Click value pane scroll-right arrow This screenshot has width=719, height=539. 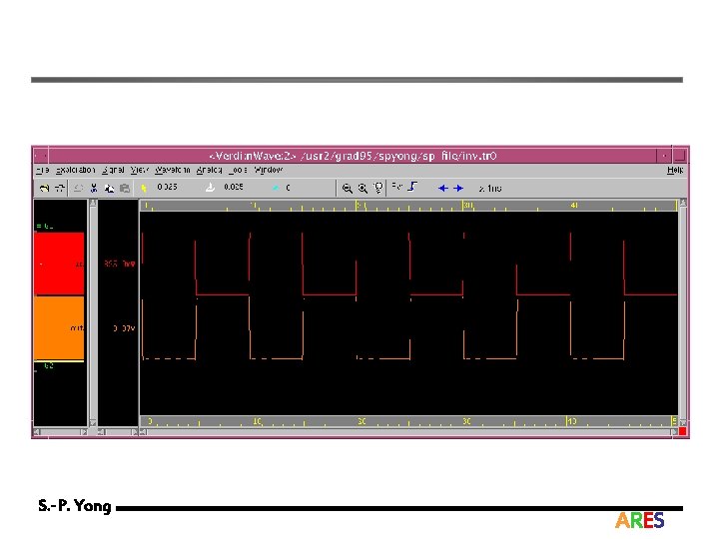coord(135,432)
